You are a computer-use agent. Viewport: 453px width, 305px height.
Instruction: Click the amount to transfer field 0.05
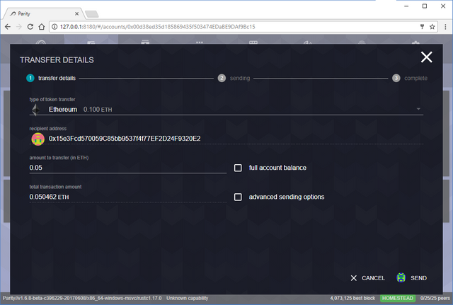(x=127, y=168)
